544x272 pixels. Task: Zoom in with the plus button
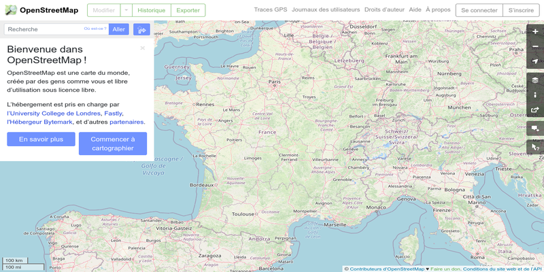tap(535, 31)
